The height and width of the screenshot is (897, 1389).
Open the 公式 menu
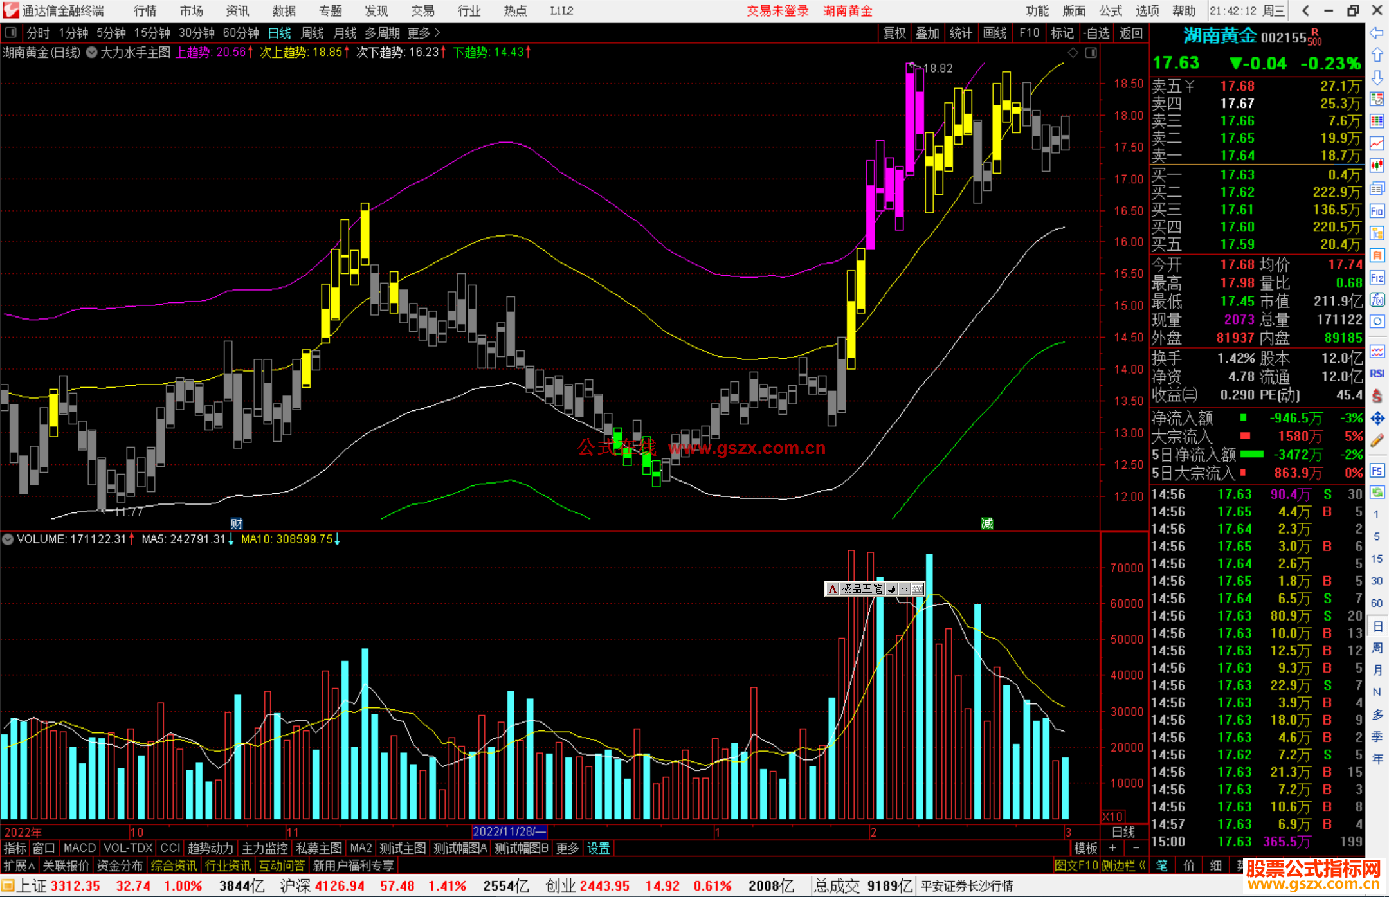[1111, 11]
